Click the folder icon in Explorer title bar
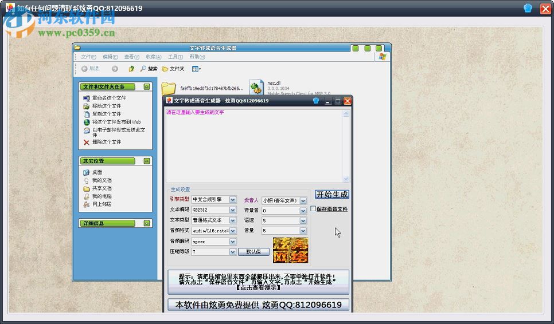 pyautogui.click(x=77, y=48)
